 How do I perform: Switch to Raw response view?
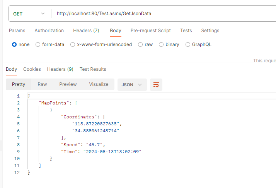point(42,84)
